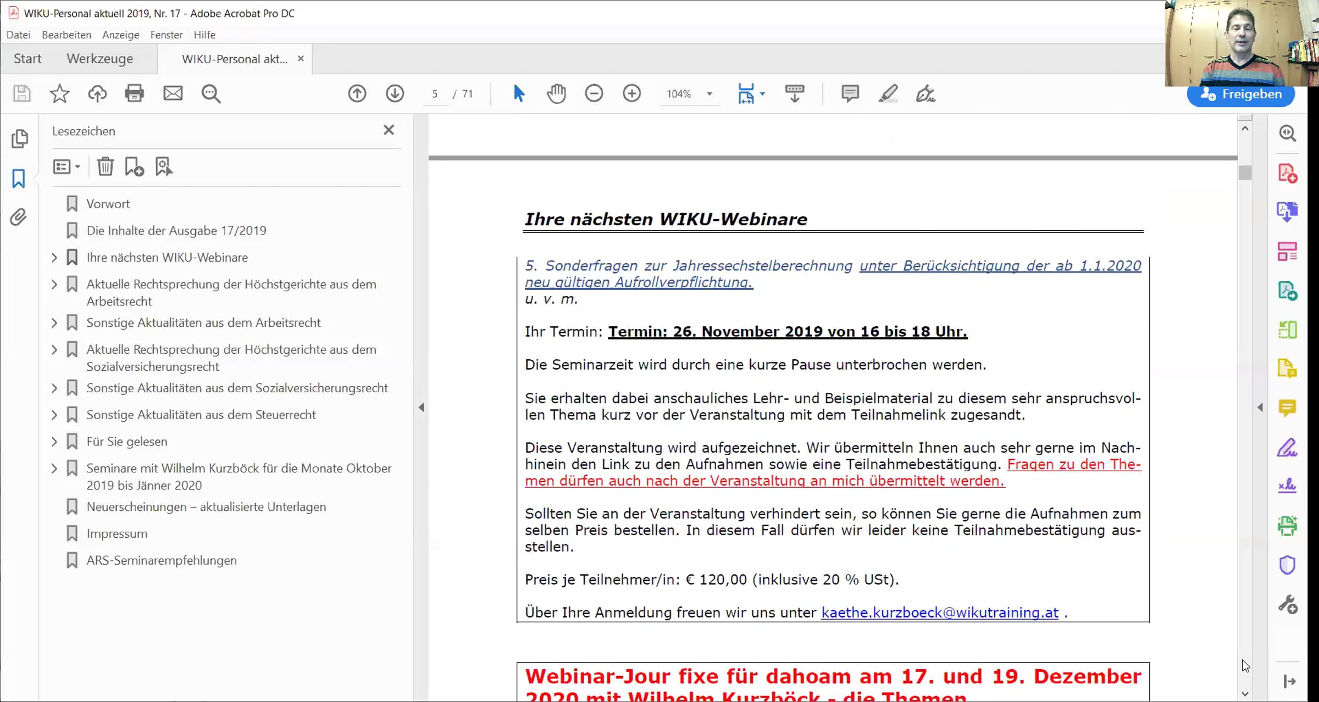Viewport: 1319px width, 702px height.
Task: Click the new bookmark icon
Action: tap(134, 166)
